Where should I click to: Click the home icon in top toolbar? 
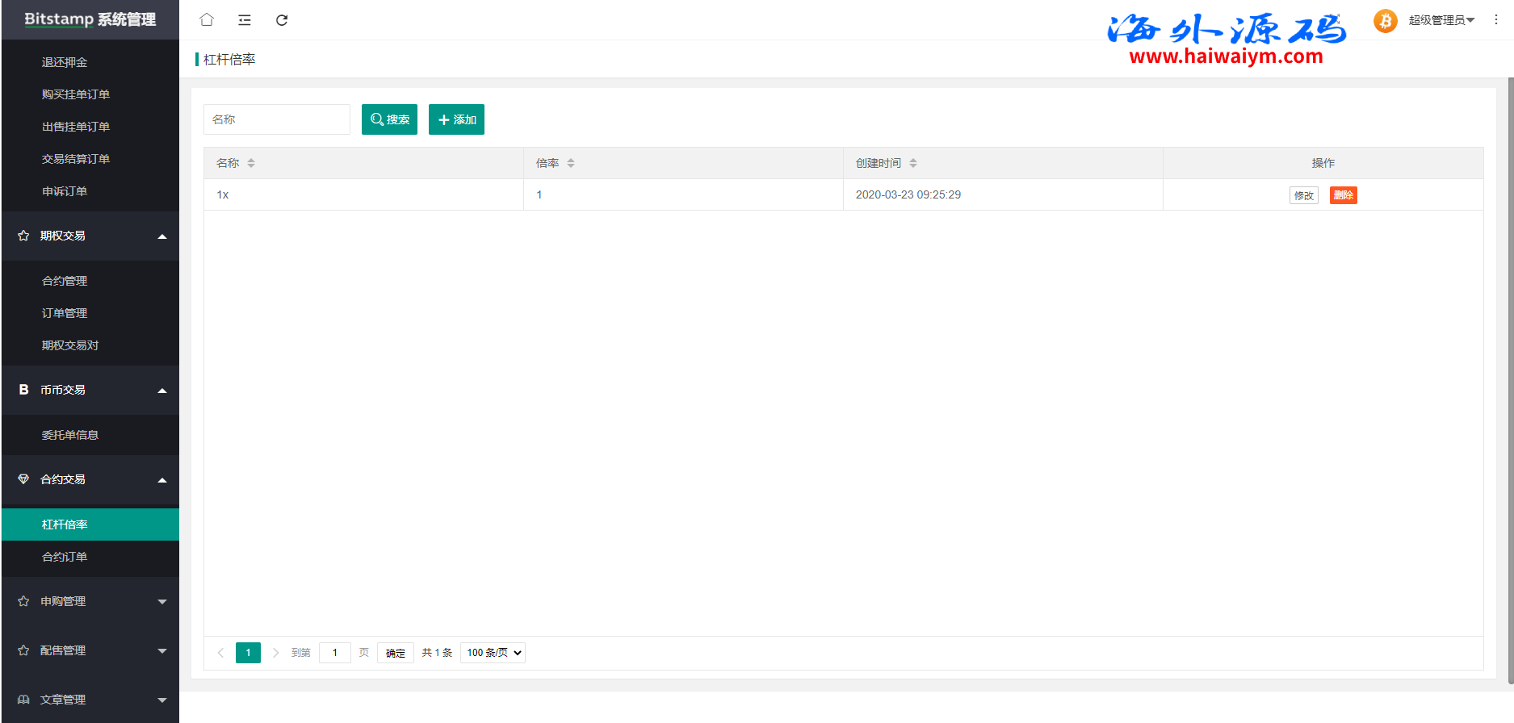tap(207, 20)
